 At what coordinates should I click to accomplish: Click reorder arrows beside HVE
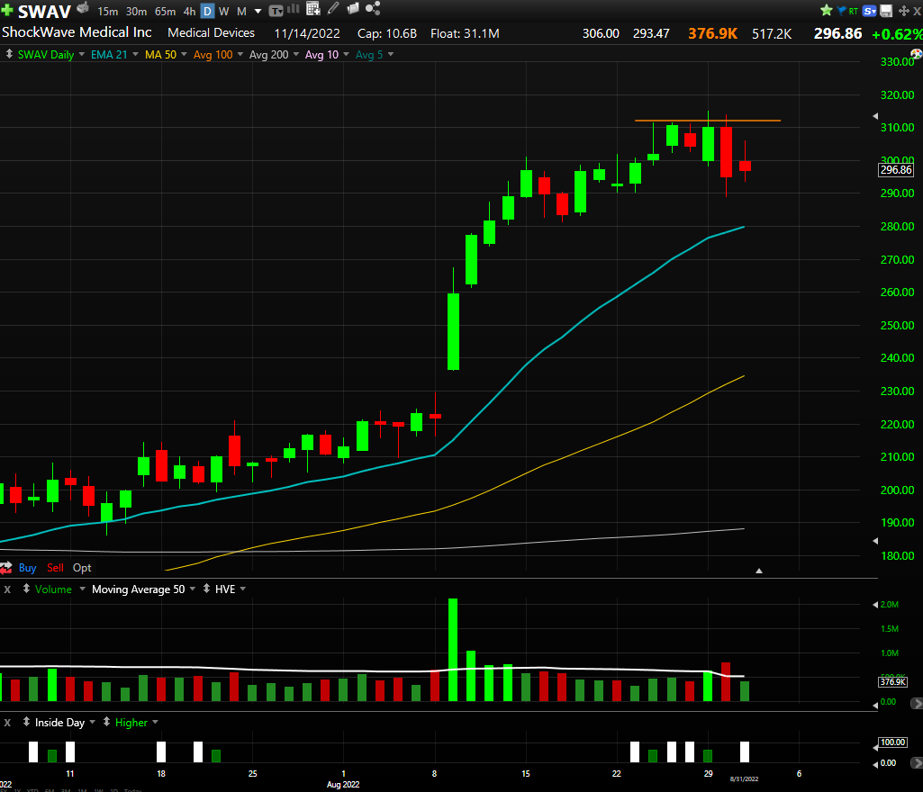[x=206, y=589]
